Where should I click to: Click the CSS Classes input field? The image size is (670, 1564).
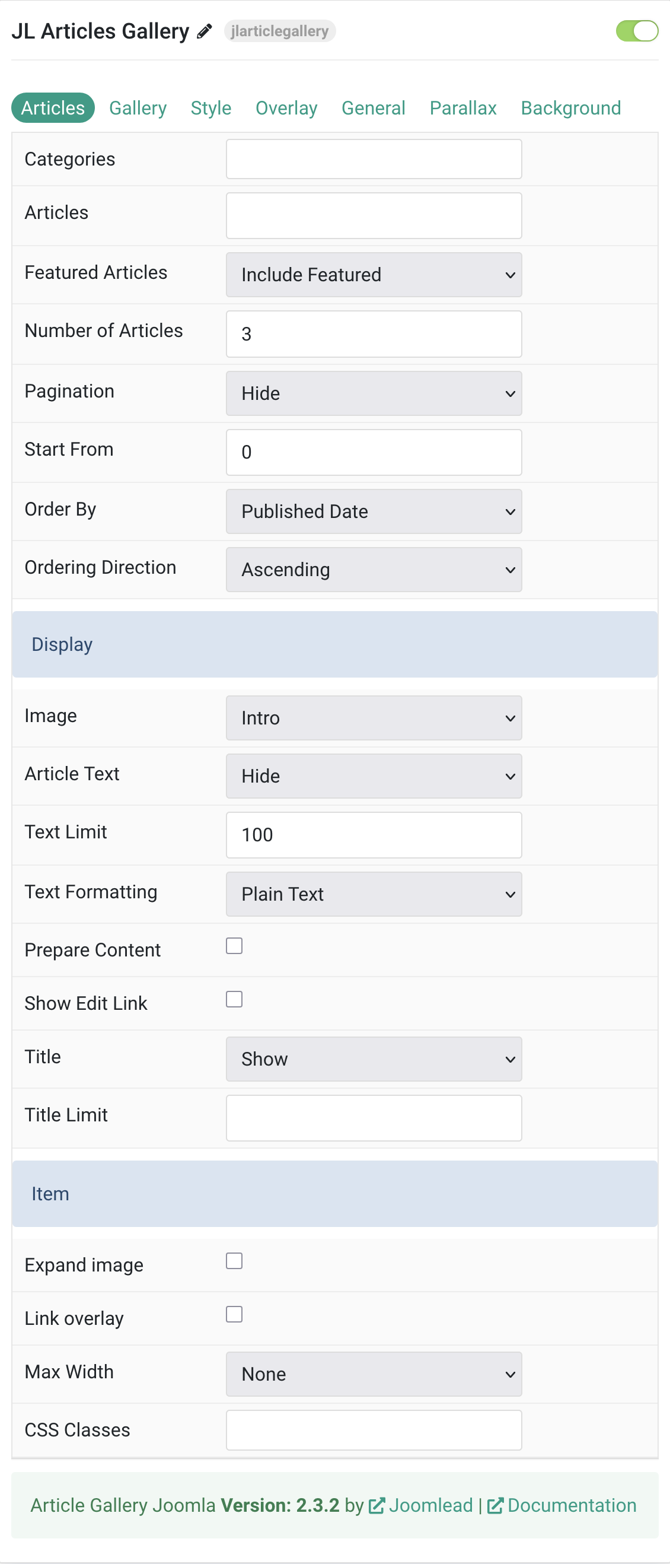click(x=374, y=1431)
